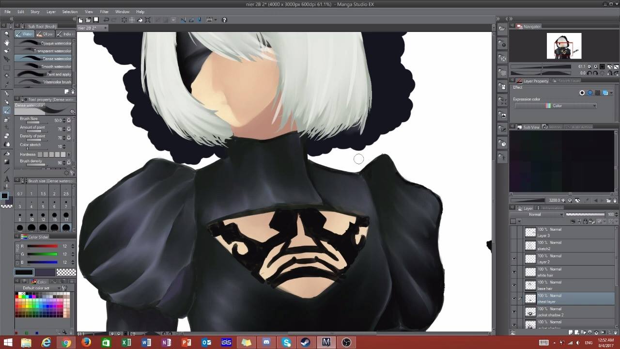Select the Opaque watercolor brush

coord(44,43)
